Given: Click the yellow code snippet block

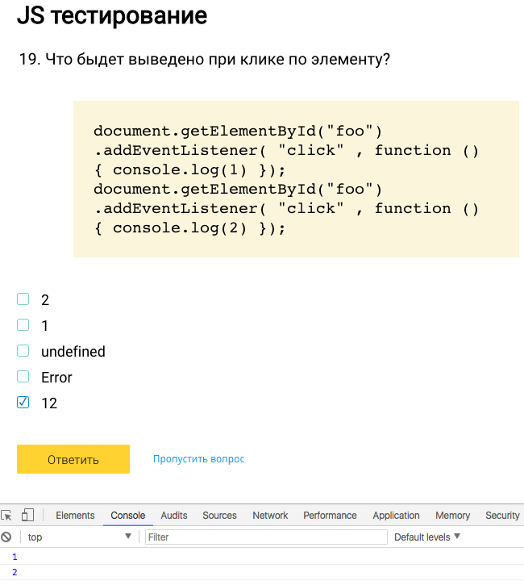Looking at the screenshot, I should (296, 178).
